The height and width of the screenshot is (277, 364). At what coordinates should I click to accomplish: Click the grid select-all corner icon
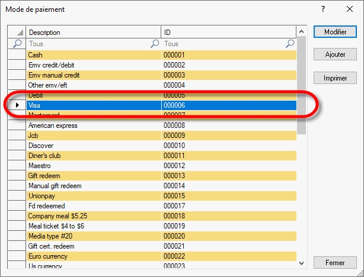pos(17,33)
